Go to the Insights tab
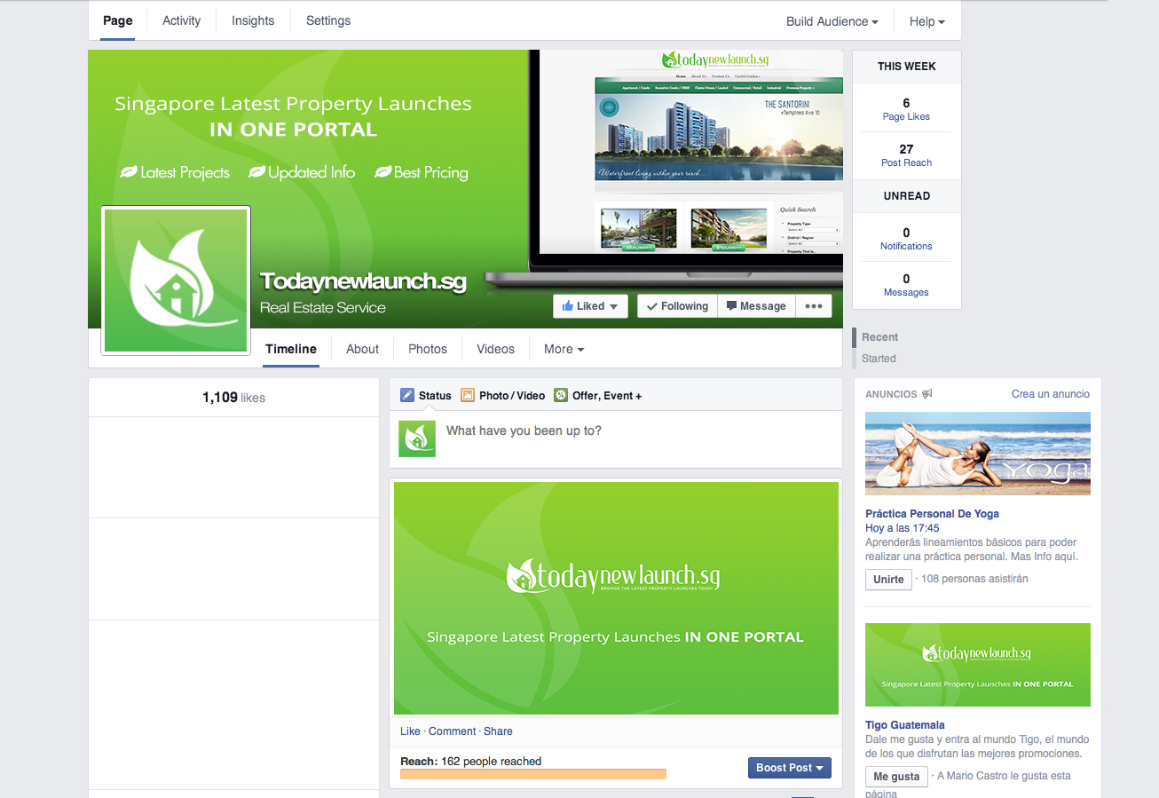The width and height of the screenshot is (1159, 798). (253, 20)
